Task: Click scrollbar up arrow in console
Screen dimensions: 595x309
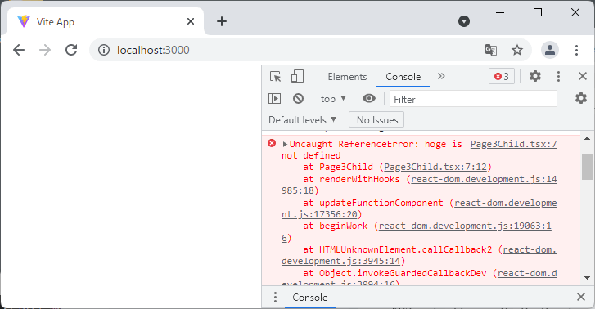Action: (x=587, y=138)
